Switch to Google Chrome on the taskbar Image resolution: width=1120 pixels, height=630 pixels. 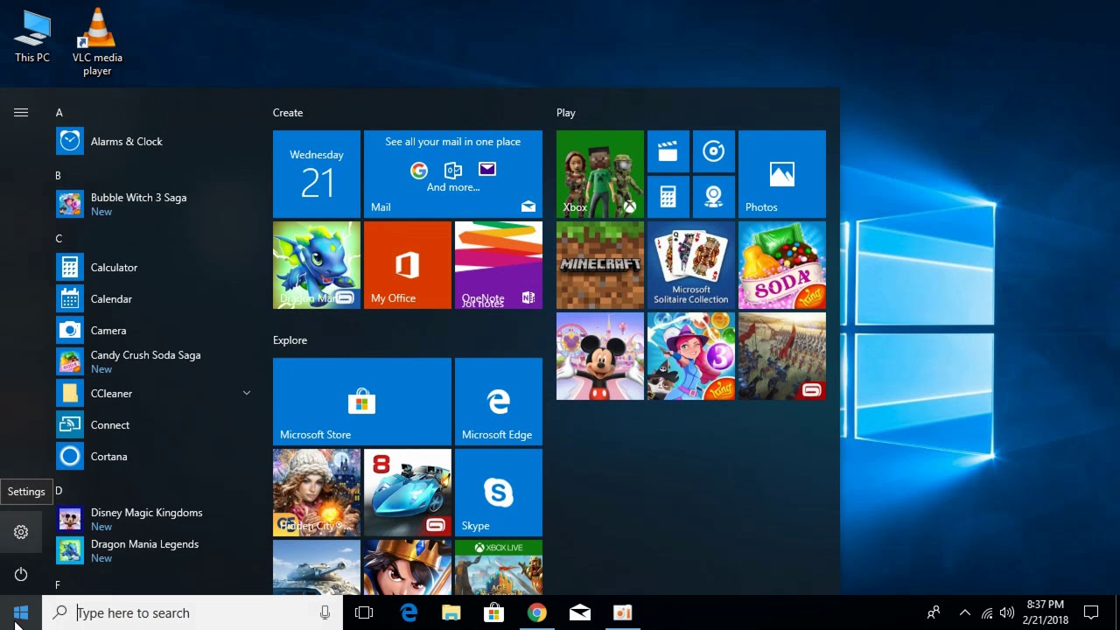[x=537, y=612]
